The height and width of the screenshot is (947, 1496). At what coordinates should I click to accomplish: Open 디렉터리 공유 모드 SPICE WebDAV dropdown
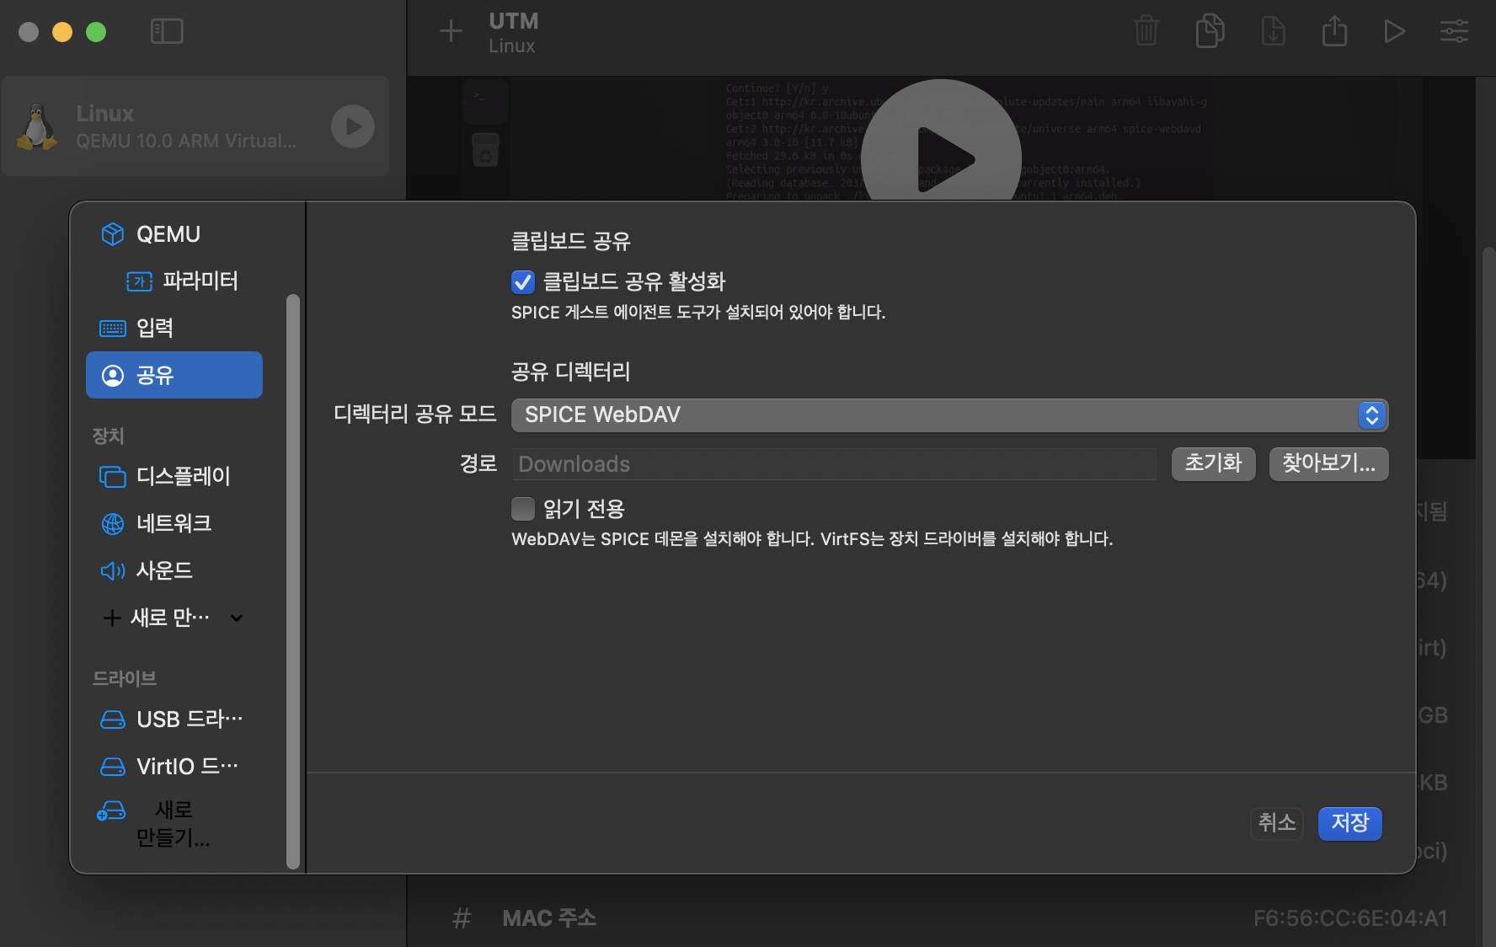[949, 415]
